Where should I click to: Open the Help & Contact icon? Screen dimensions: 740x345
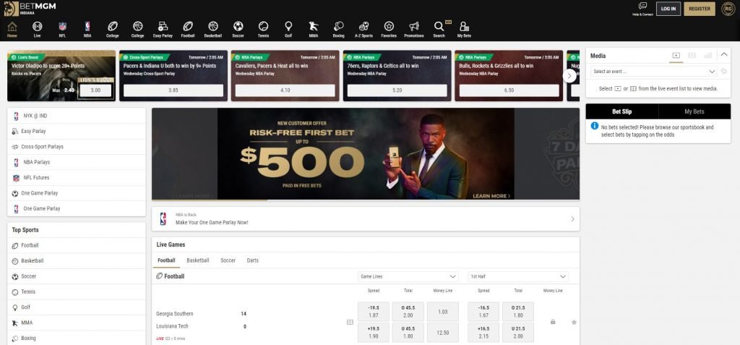(642, 8)
